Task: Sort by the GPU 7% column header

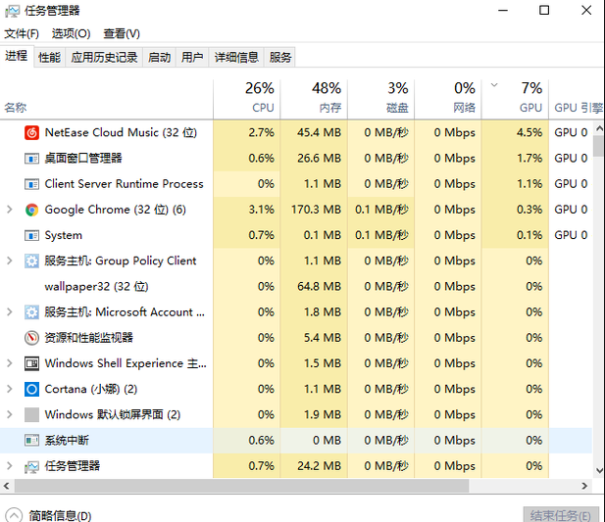Action: 516,98
